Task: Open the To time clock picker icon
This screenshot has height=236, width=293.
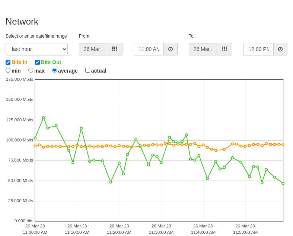Action: (x=280, y=49)
